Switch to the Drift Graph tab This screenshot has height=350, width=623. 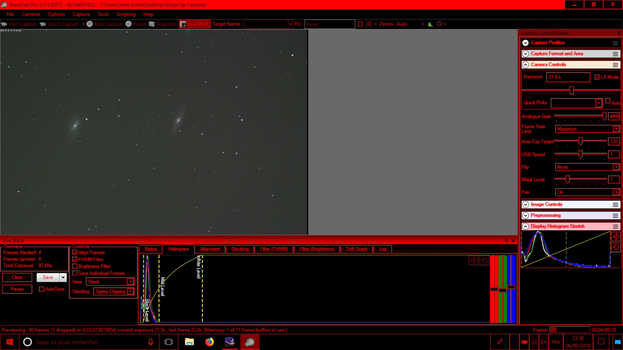[x=356, y=249]
